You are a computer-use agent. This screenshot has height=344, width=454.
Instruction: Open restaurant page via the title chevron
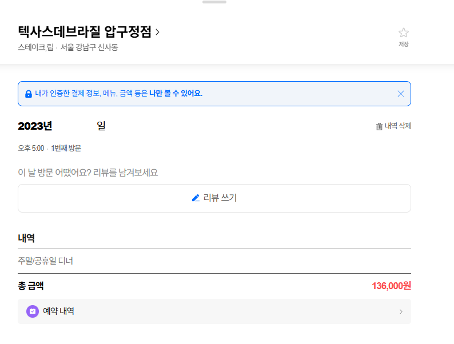pos(158,32)
